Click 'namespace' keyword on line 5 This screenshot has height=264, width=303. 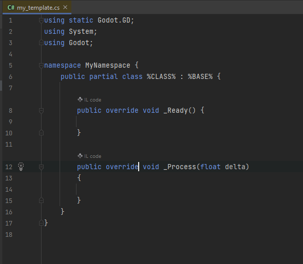(x=63, y=65)
